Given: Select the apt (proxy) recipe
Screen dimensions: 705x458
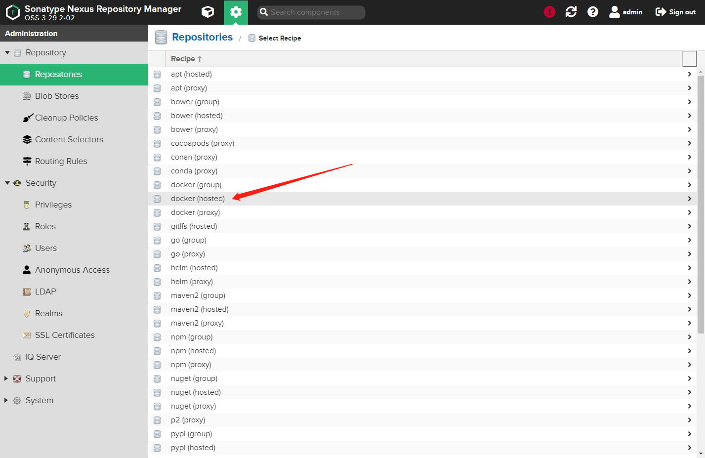Looking at the screenshot, I should [422, 88].
